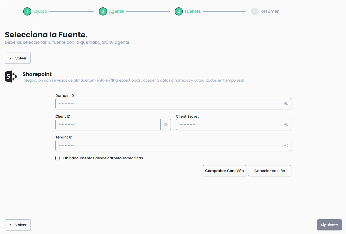Show the Domain ID value with eye icon
This screenshot has width=346, height=234.
286,104
